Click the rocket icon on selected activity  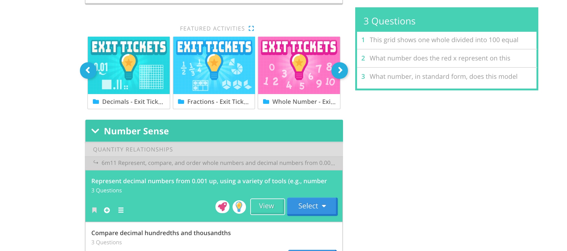[222, 207]
